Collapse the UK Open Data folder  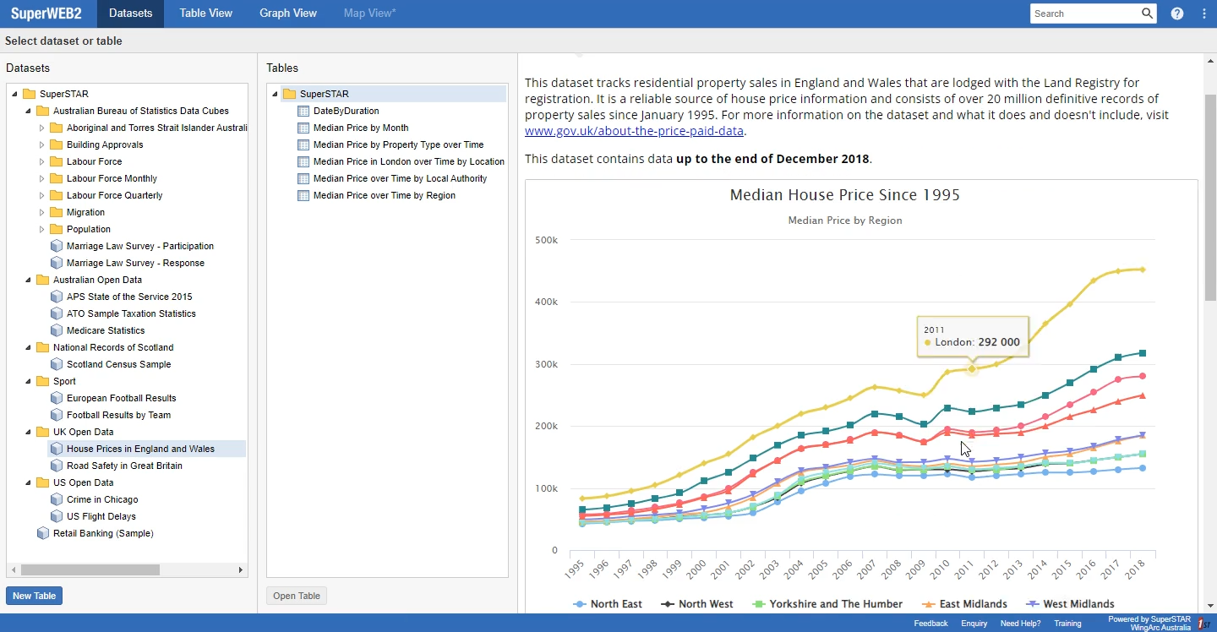tap(29, 432)
